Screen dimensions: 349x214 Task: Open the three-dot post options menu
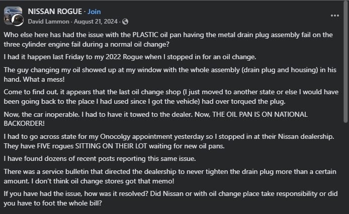[x=335, y=15]
